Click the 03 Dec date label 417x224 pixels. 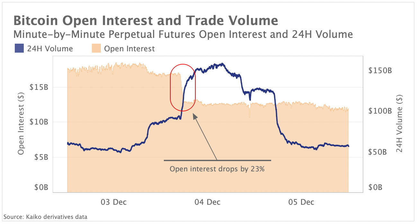click(x=114, y=202)
